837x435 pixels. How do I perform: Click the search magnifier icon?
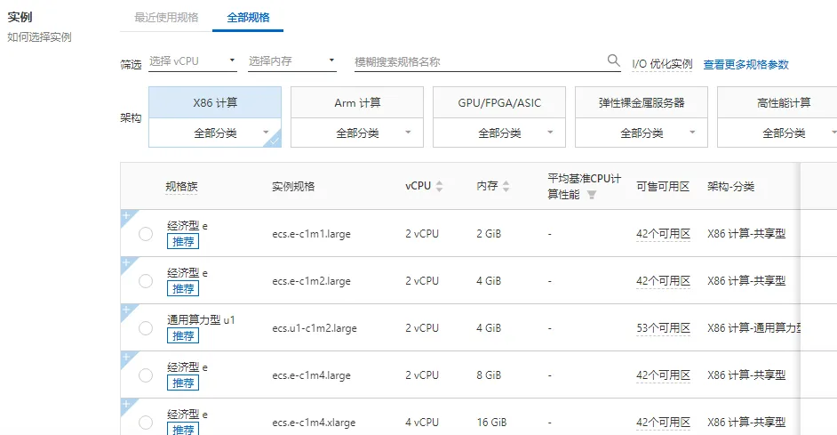[613, 60]
